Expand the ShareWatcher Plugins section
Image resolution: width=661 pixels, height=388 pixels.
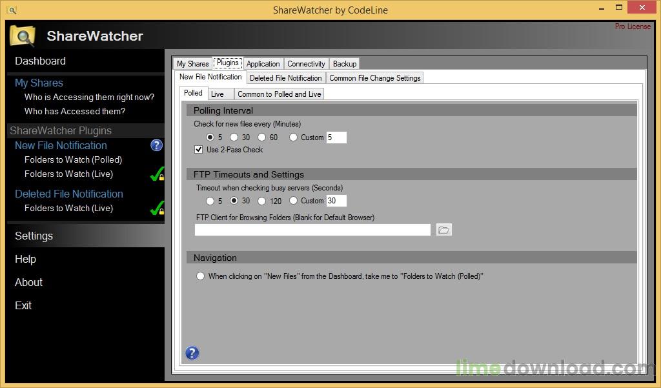pos(63,130)
